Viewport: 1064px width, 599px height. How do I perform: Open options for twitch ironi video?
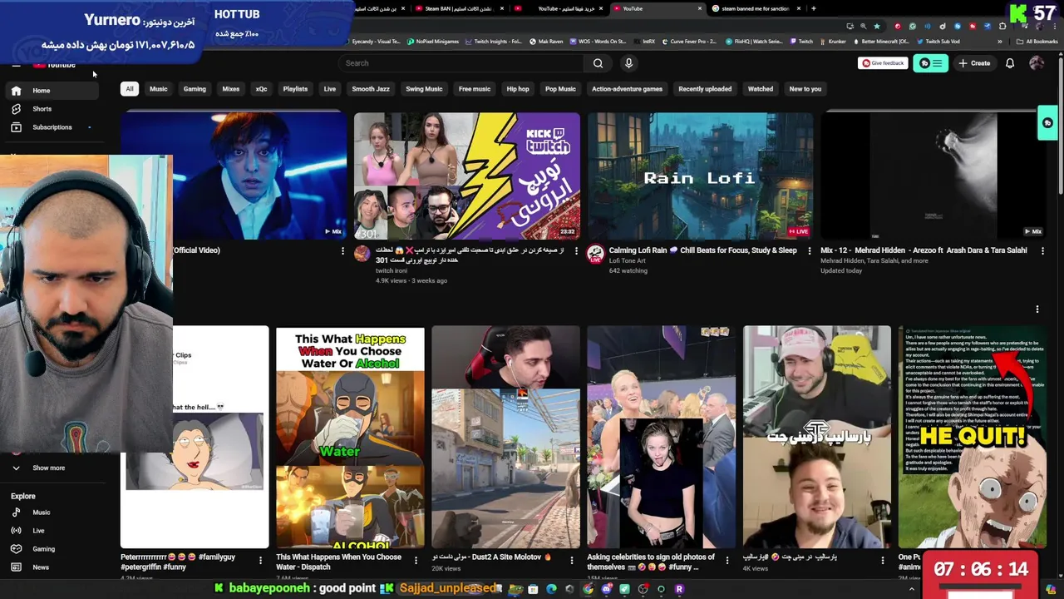pos(575,250)
